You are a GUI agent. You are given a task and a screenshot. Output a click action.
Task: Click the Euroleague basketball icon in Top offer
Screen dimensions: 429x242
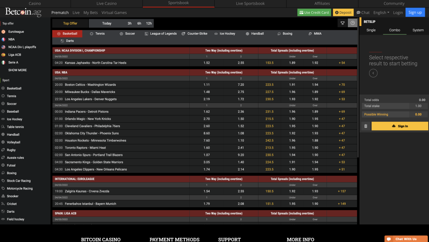click(x=3, y=32)
